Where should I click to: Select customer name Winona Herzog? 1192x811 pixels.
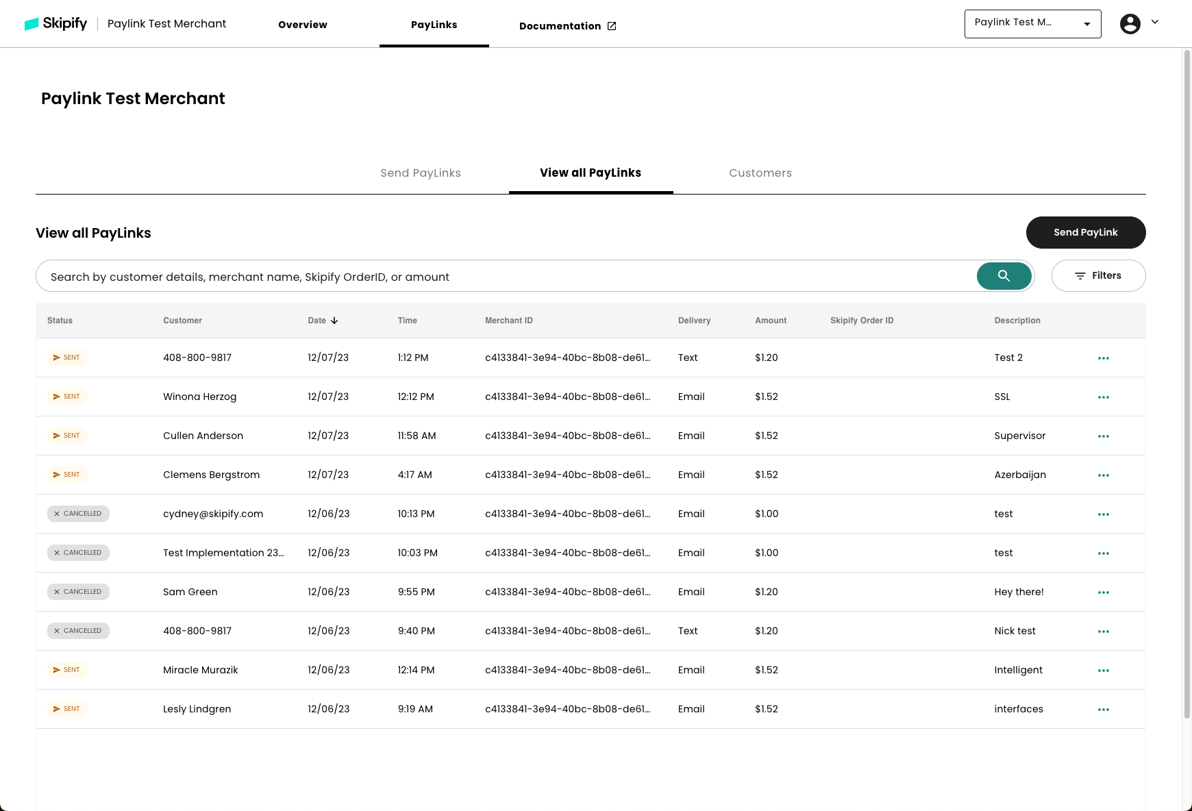click(x=199, y=397)
